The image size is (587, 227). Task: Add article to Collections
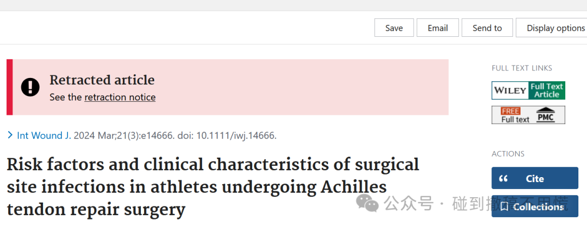click(x=535, y=206)
